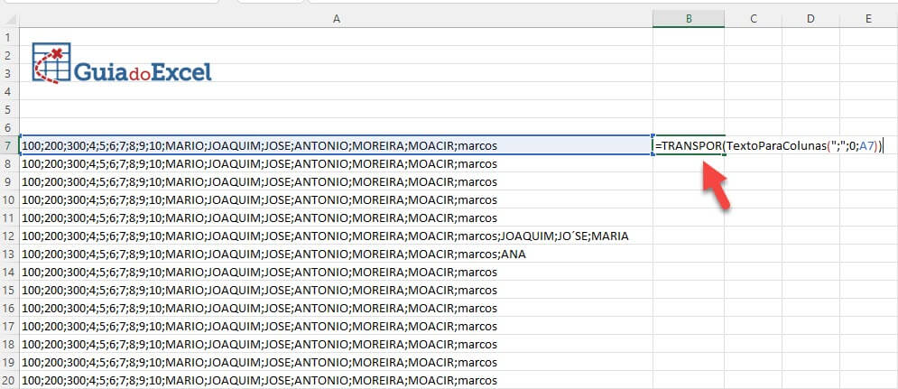The height and width of the screenshot is (389, 898).
Task: Select column C header
Action: (x=753, y=19)
